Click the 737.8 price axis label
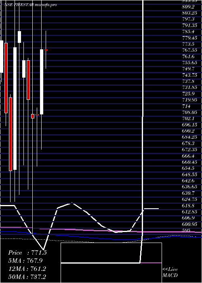 pyautogui.click(x=188, y=81)
